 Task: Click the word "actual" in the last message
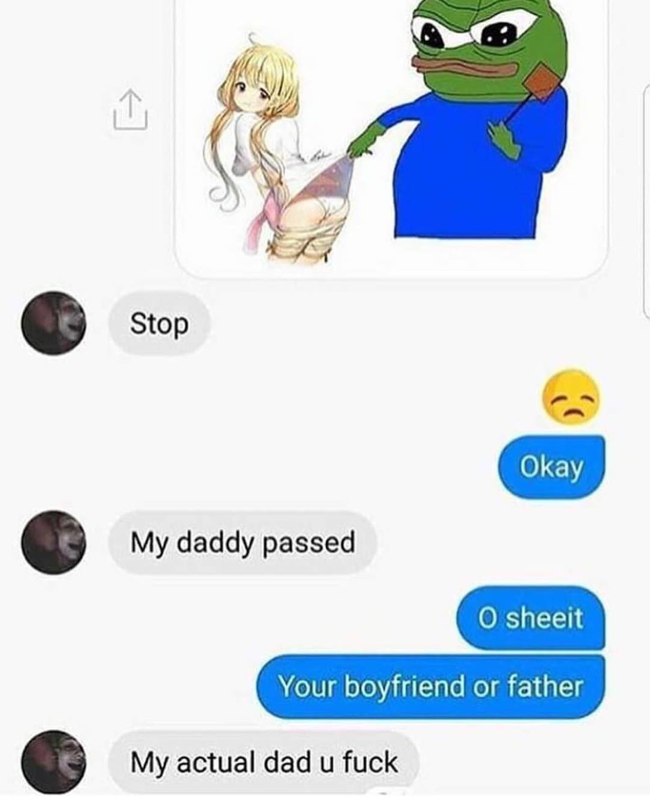click(x=217, y=762)
